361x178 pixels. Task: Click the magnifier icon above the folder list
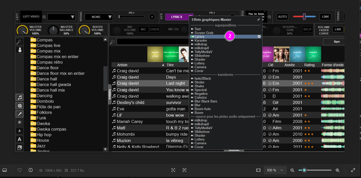[x=20, y=42]
